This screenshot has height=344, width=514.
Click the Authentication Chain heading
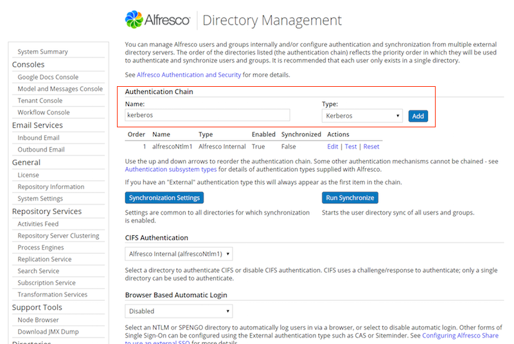click(x=159, y=92)
